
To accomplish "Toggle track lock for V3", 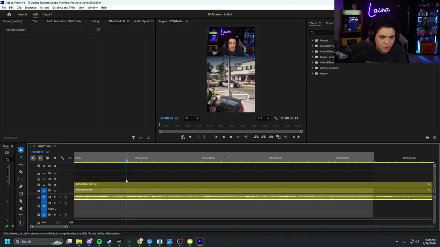I will point(38,179).
